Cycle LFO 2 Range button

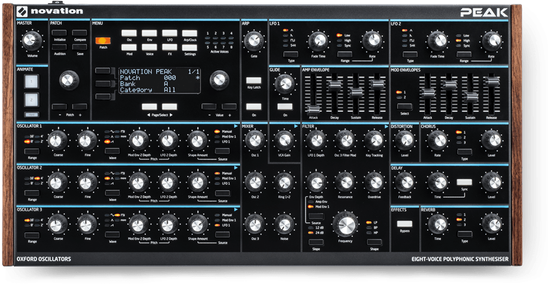click(x=464, y=54)
